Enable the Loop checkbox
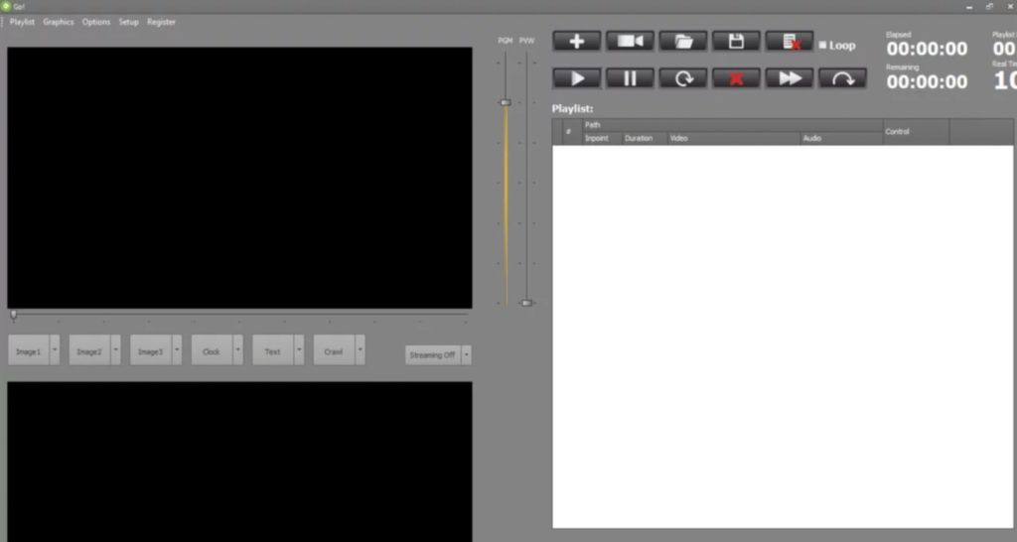Screen dimensions: 1017x542 (822, 46)
